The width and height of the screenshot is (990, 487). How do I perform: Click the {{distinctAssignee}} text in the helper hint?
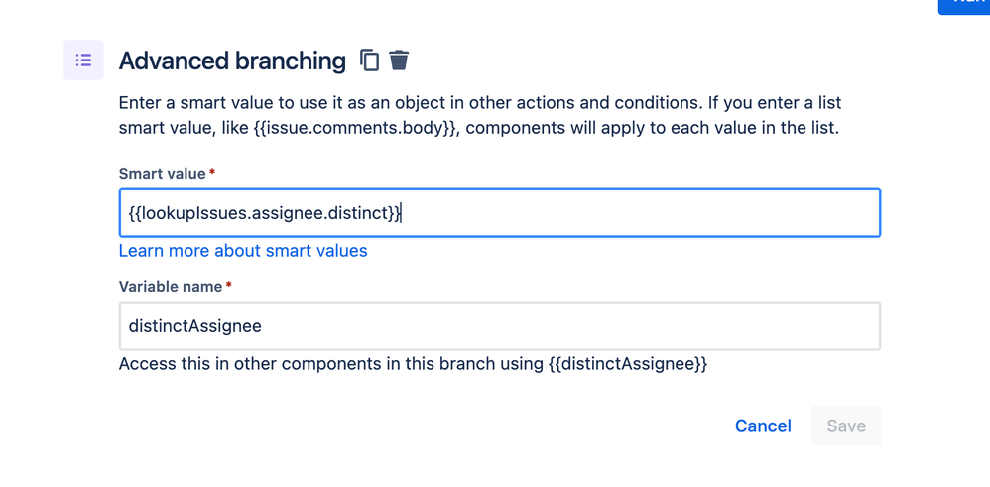coord(627,364)
